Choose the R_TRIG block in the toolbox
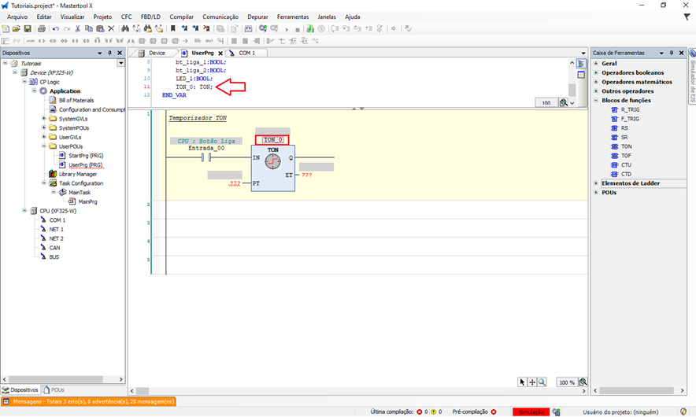The width and height of the screenshot is (696, 417). (629, 109)
